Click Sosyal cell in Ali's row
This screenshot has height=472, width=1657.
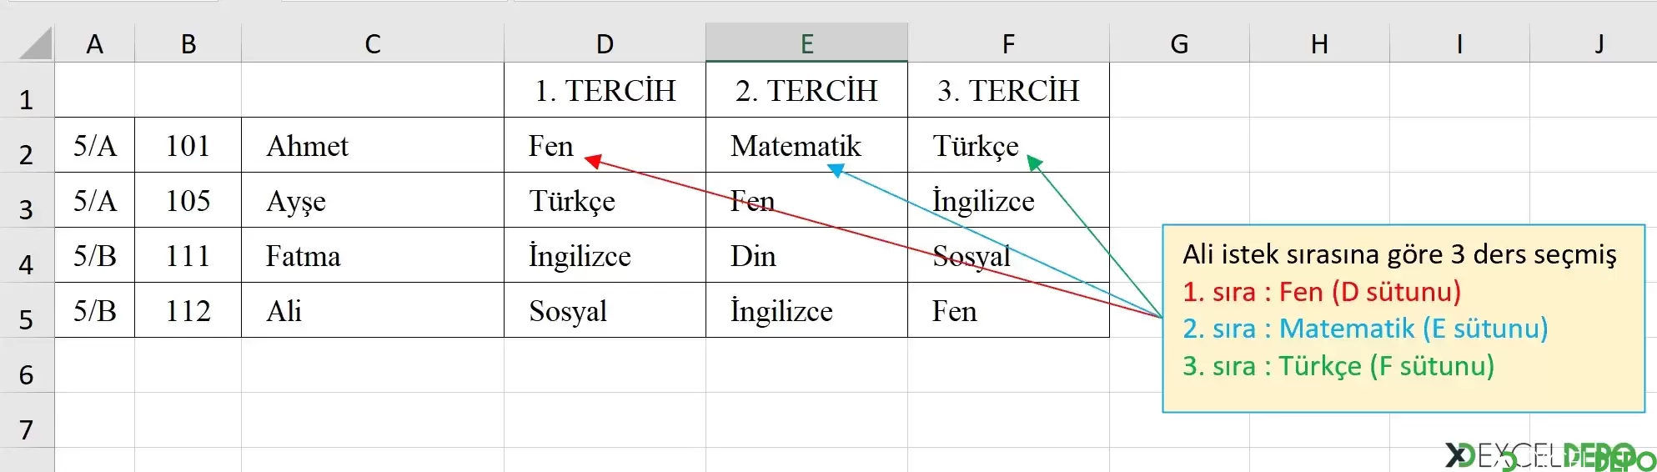pos(605,310)
